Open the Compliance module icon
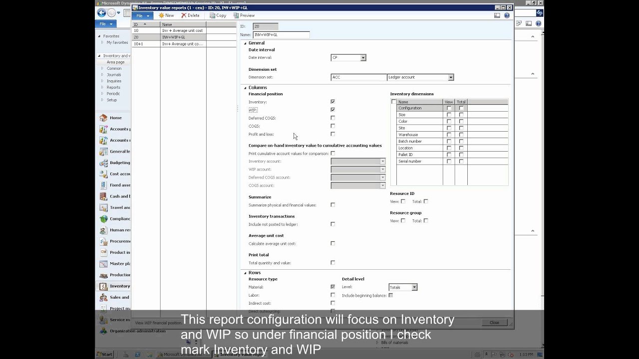This screenshot has width=639, height=359. pos(103,219)
